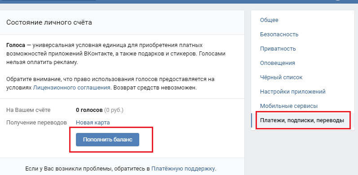
Task: Open the Новая карта link
Action: pos(93,123)
